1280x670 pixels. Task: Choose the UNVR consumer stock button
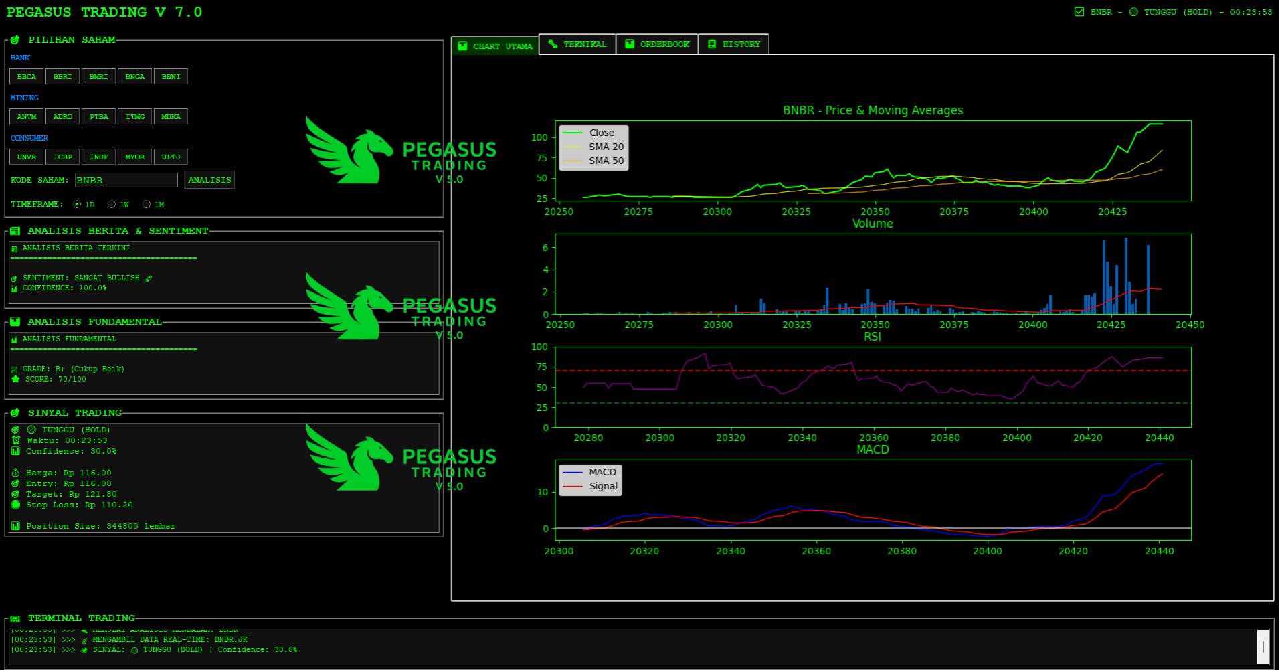27,157
